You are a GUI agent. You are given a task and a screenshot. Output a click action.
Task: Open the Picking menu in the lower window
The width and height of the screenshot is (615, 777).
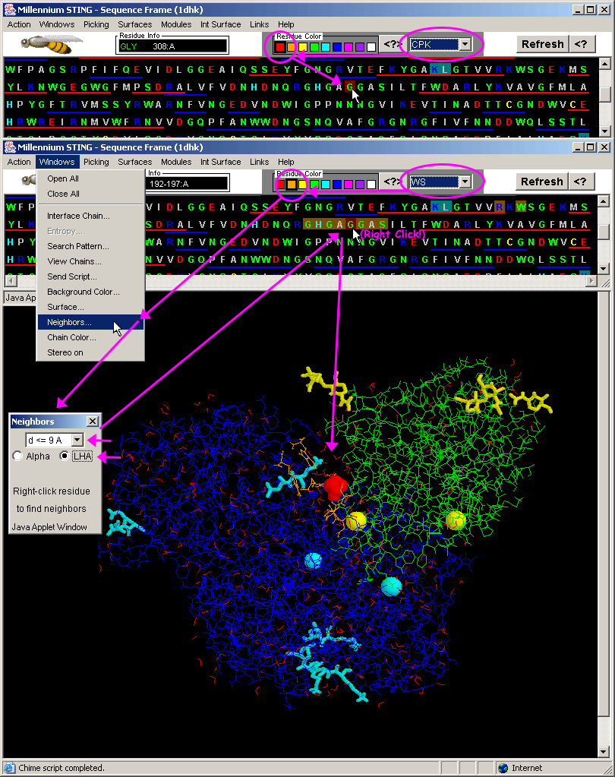[96, 162]
